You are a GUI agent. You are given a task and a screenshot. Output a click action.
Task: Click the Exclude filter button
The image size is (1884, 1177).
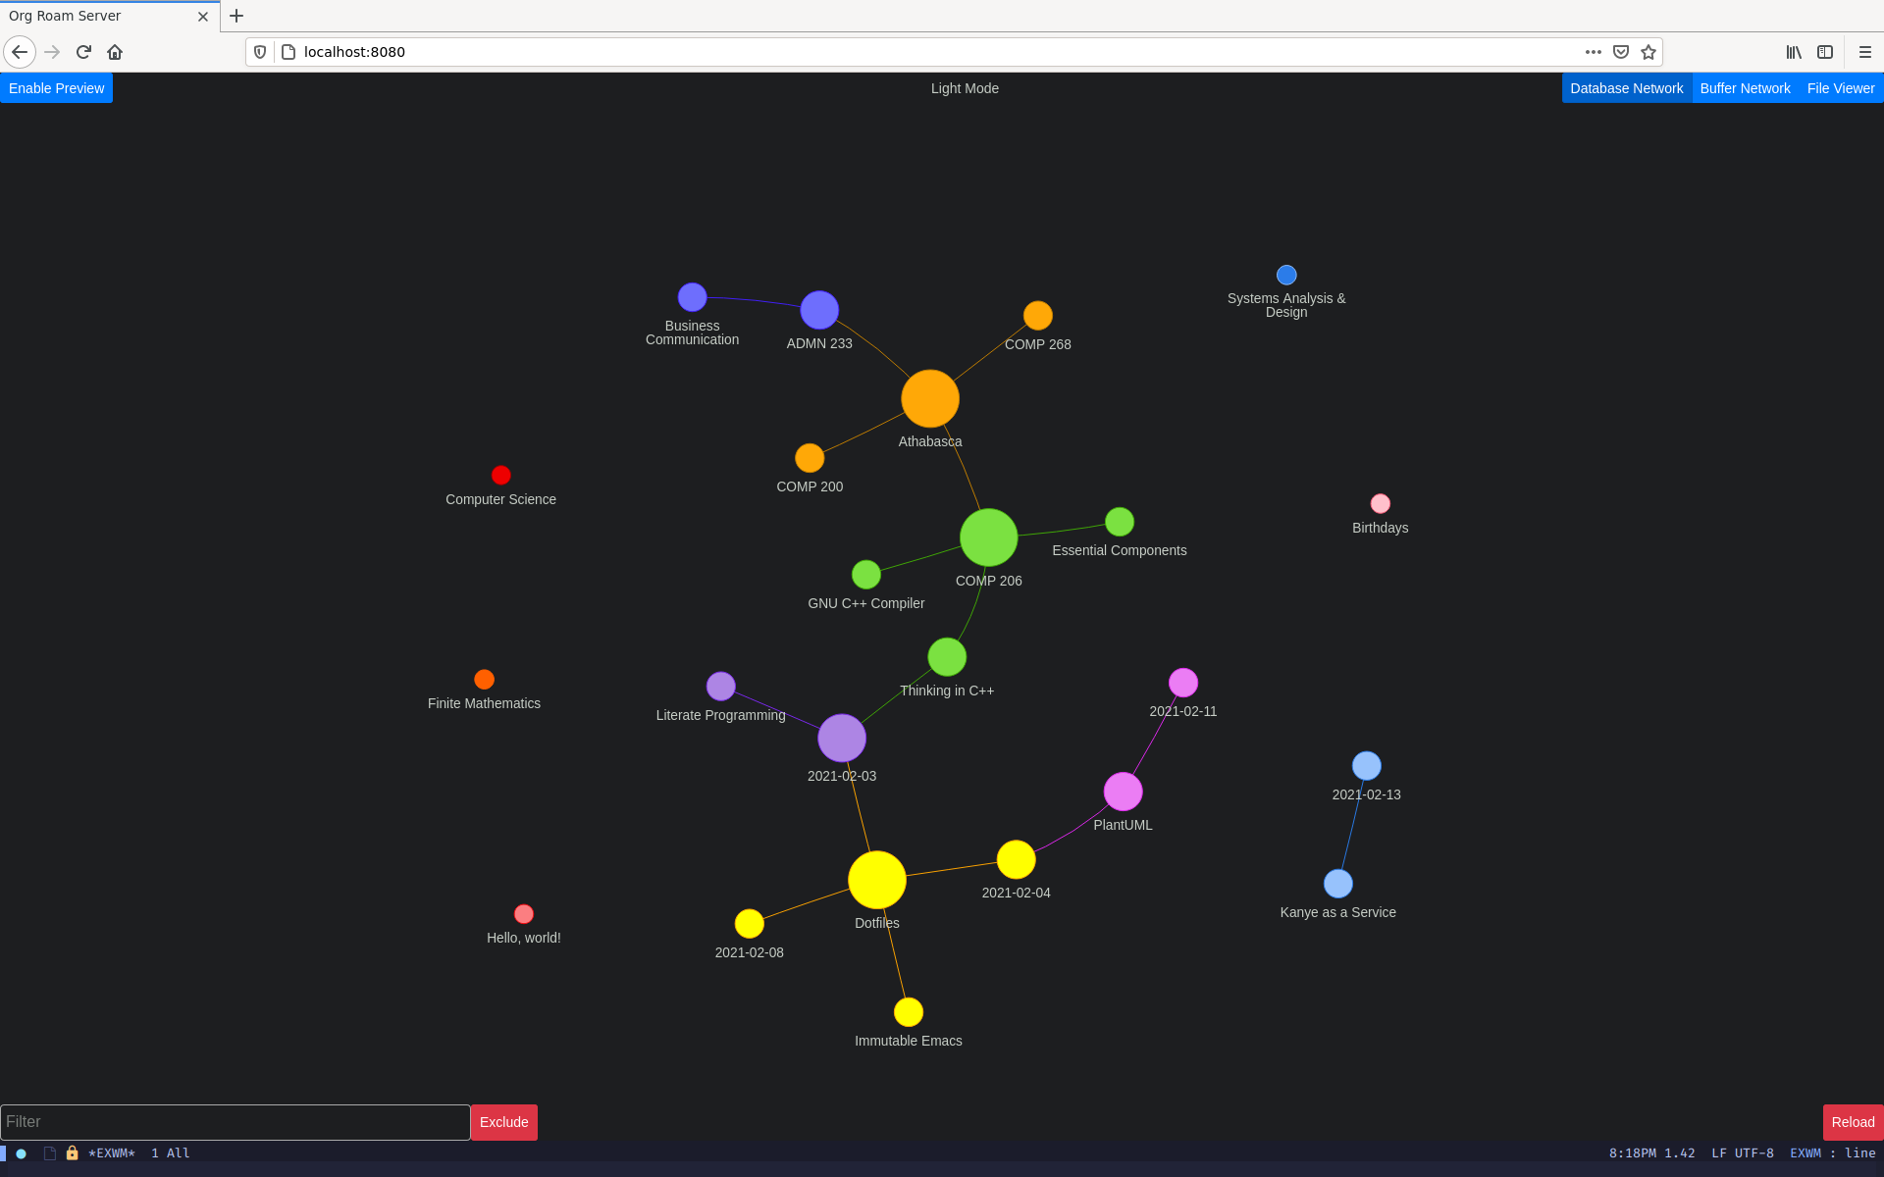tap(501, 1121)
